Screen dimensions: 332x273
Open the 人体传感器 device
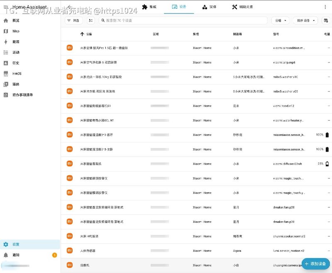[88, 251]
